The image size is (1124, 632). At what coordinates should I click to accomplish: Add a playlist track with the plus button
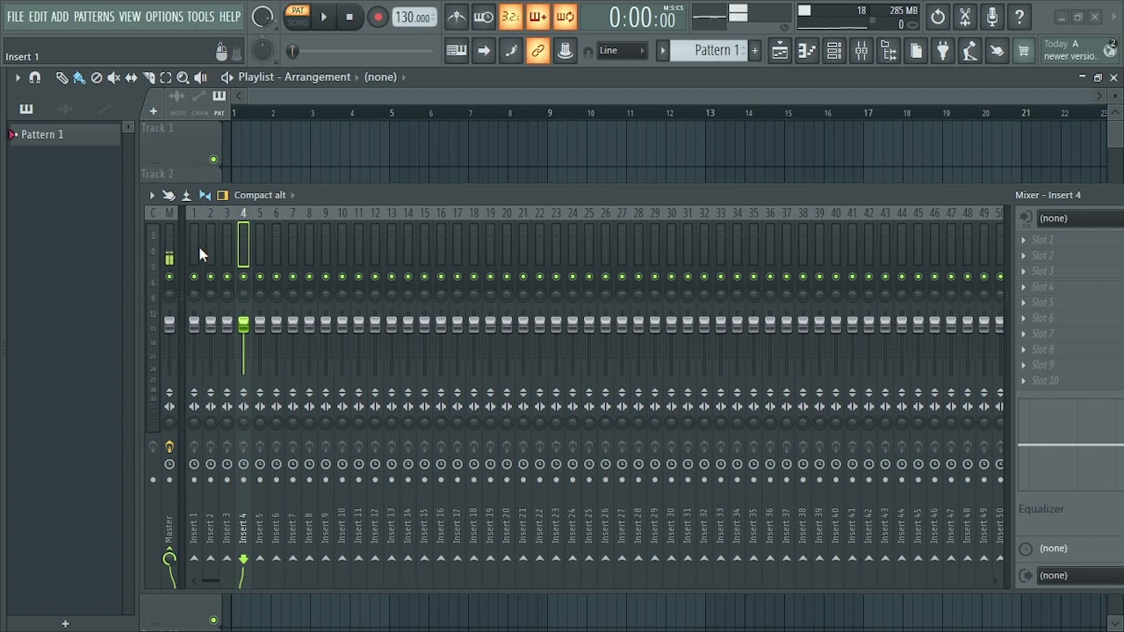pos(153,111)
